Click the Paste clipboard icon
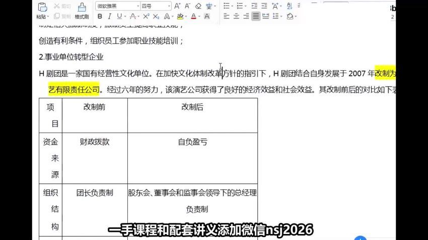 (x=42, y=7)
